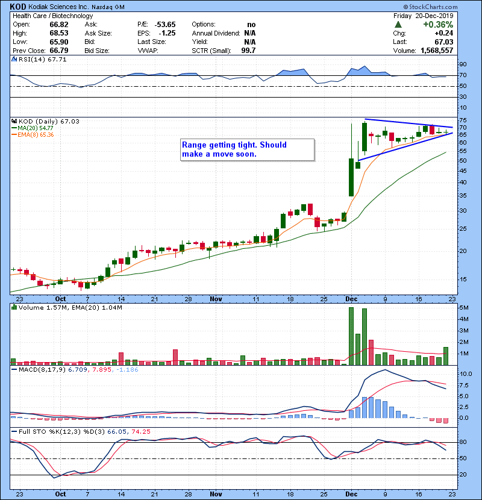The image size is (482, 500).
Task: Click the Bid Size label
Action: pyautogui.click(x=97, y=51)
